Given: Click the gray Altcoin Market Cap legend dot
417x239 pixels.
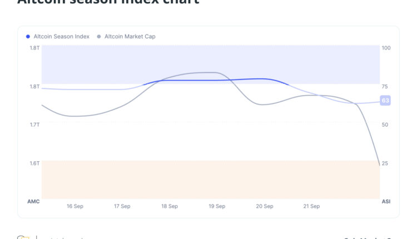Looking at the screenshot, I should click(99, 37).
